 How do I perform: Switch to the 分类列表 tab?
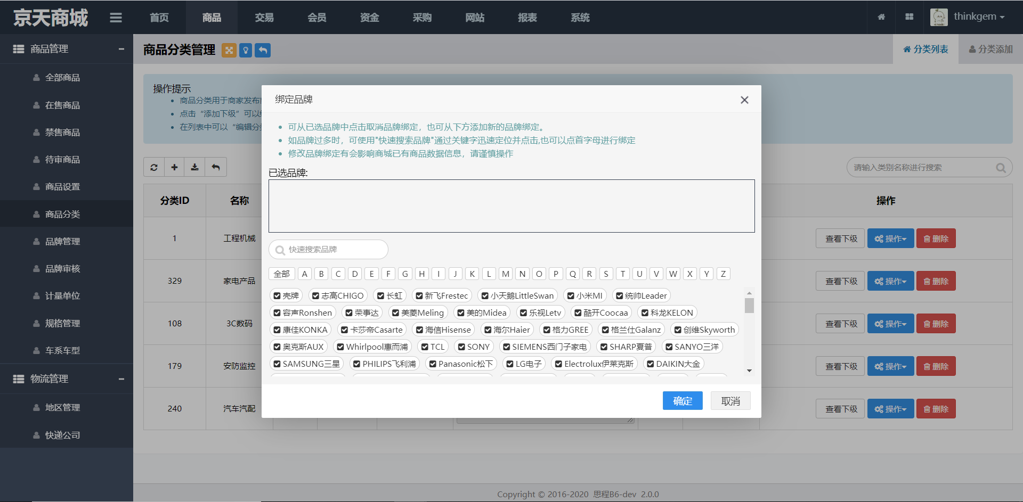[x=925, y=49]
